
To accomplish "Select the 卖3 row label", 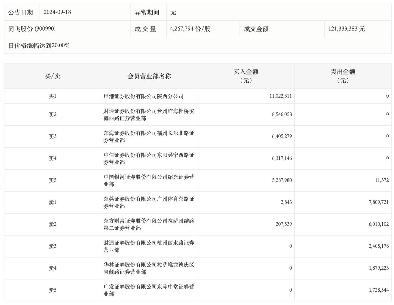I will click(x=53, y=246).
